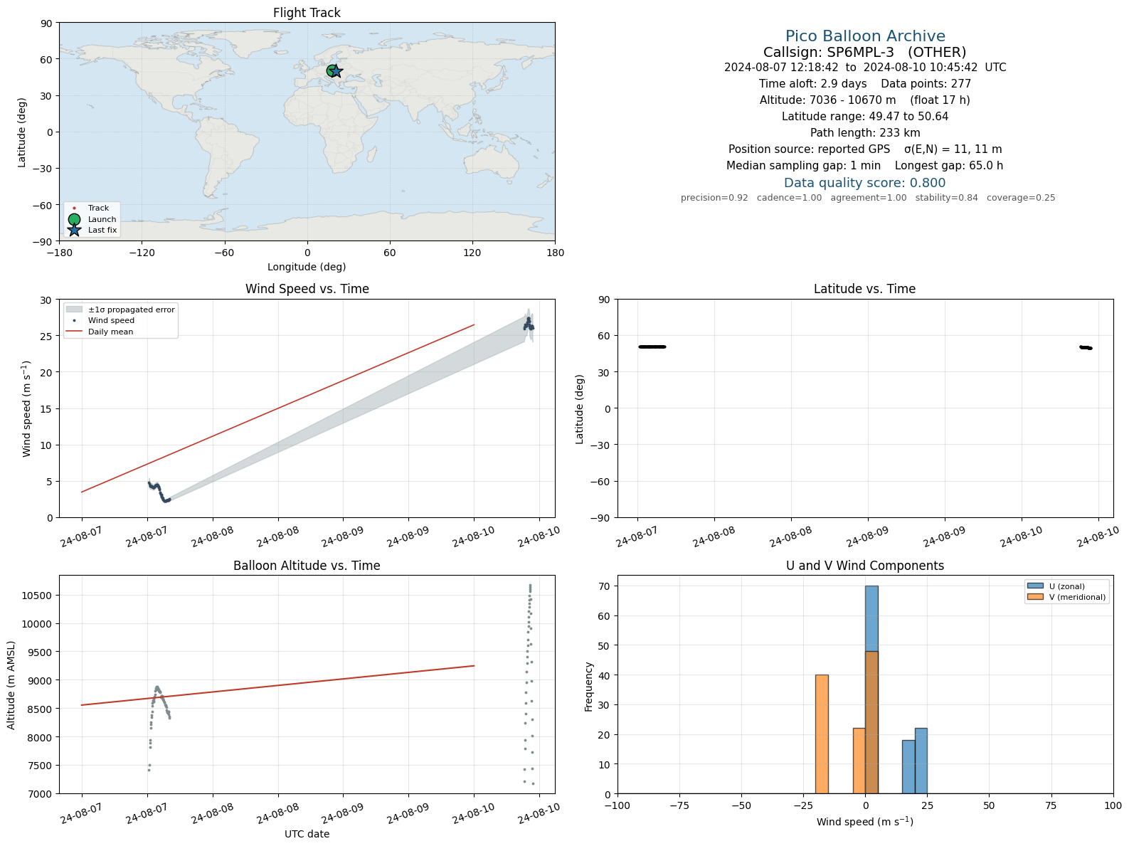Viewport: 1129px width, 846px height.
Task: Click the "coverage=0.25" score component
Action: pos(1021,198)
